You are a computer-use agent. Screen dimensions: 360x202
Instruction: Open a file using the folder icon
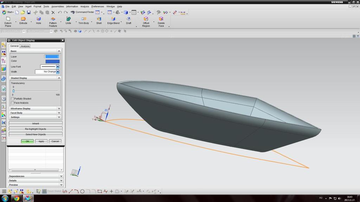[23, 12]
